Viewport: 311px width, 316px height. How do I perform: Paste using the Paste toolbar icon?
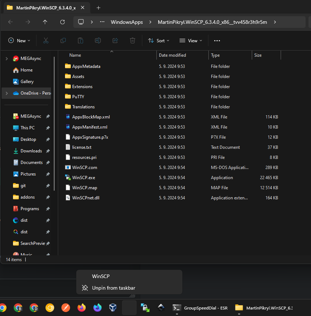pos(81,40)
